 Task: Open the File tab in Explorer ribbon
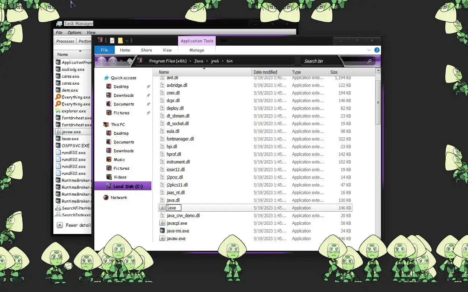tap(105, 50)
